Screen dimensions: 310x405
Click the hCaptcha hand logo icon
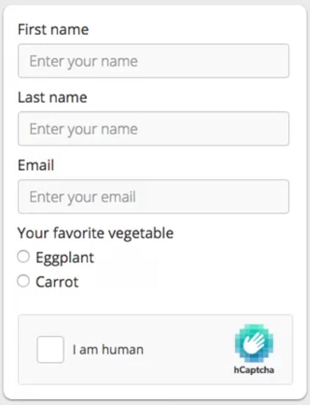click(x=254, y=343)
